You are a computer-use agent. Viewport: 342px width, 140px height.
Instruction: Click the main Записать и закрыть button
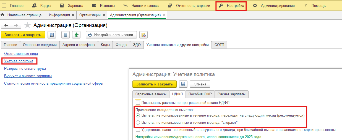(23, 35)
